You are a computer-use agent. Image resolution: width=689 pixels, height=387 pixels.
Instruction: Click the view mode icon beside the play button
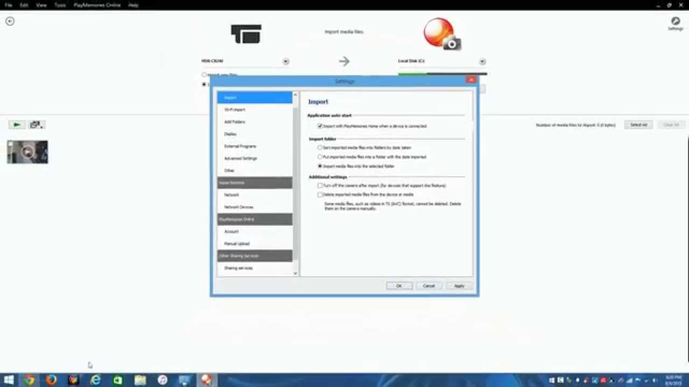point(36,125)
